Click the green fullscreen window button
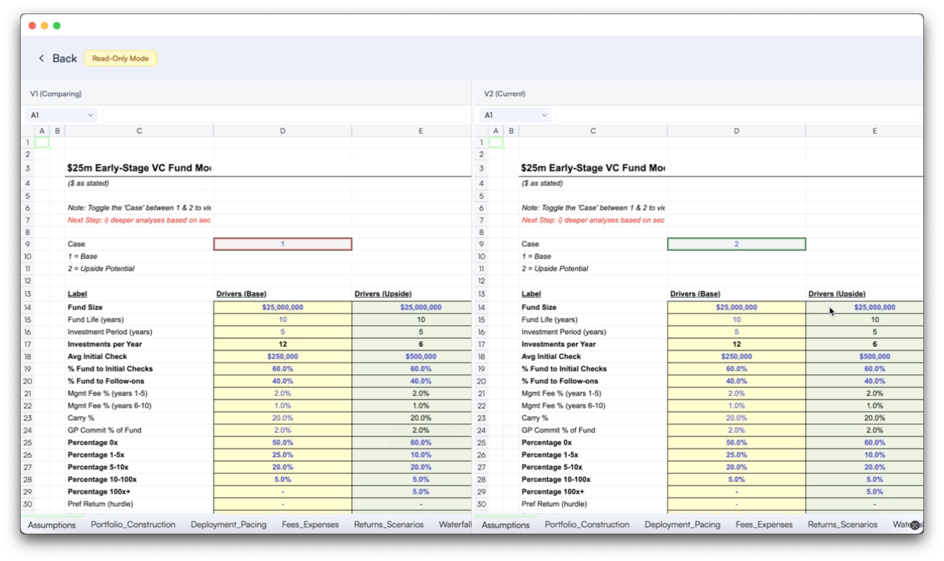Image resolution: width=944 pixels, height=561 pixels. pyautogui.click(x=57, y=26)
